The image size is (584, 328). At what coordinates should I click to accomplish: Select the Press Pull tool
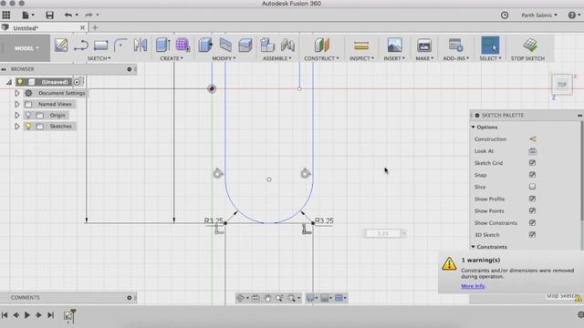205,45
